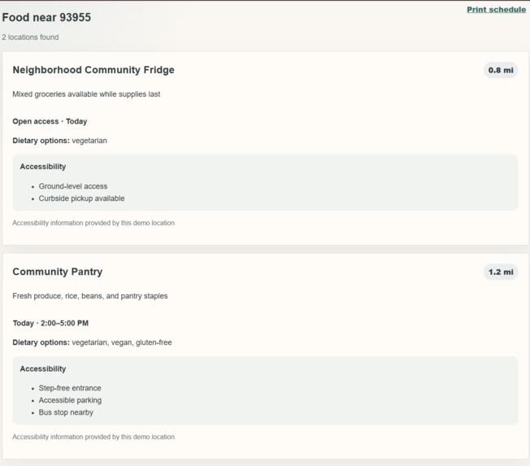The height and width of the screenshot is (466, 530).
Task: Click the 1.2 mi distance badge
Action: tap(501, 272)
